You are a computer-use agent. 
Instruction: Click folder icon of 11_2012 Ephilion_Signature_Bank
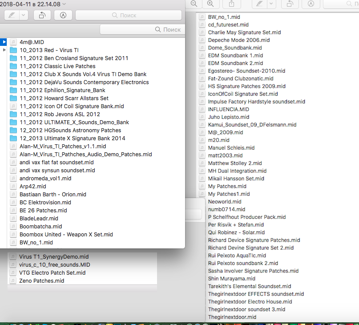13,90
